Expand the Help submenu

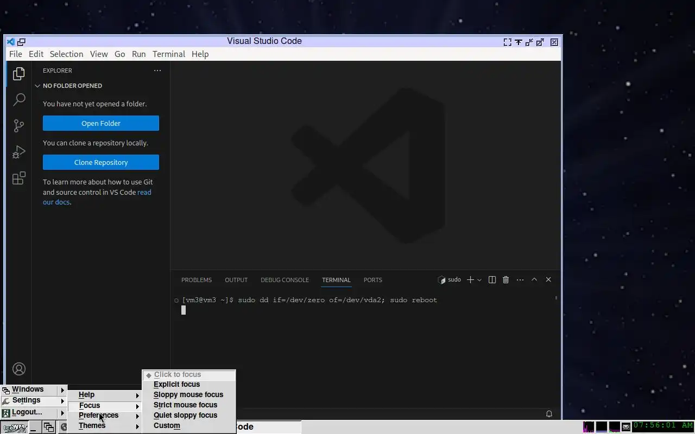(x=105, y=395)
